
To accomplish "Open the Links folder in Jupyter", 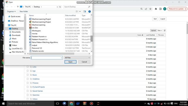I will click(34, 67).
